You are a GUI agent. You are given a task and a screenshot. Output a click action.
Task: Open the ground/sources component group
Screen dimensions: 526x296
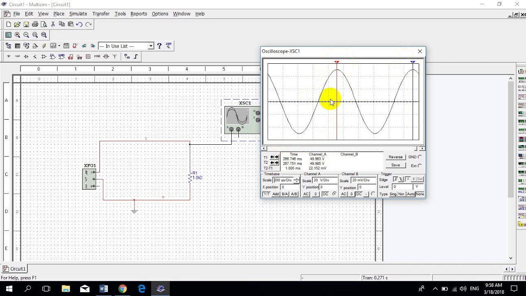9,57
